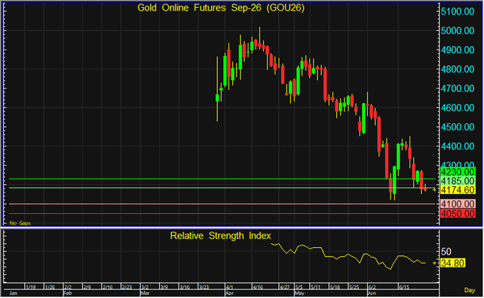484x298 pixels.
Task: Select the 4/1 date on time axis
Action: point(229,287)
